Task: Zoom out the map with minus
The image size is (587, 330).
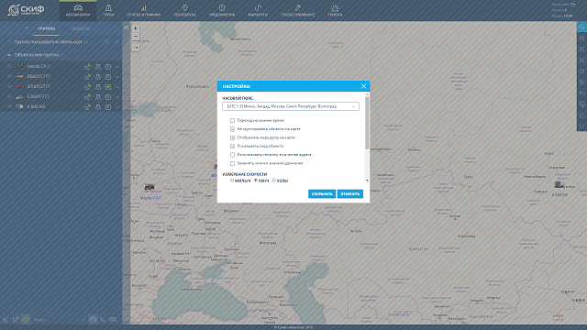Action: [136, 37]
